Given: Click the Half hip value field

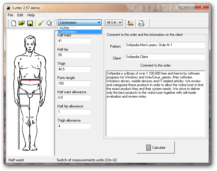Looking at the screenshot, I should (74, 55).
